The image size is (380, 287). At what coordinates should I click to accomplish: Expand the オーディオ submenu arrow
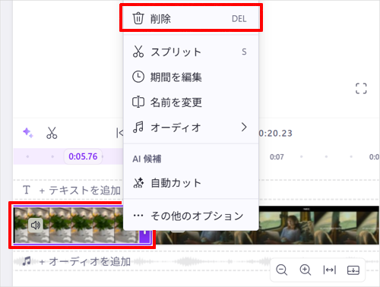point(244,127)
